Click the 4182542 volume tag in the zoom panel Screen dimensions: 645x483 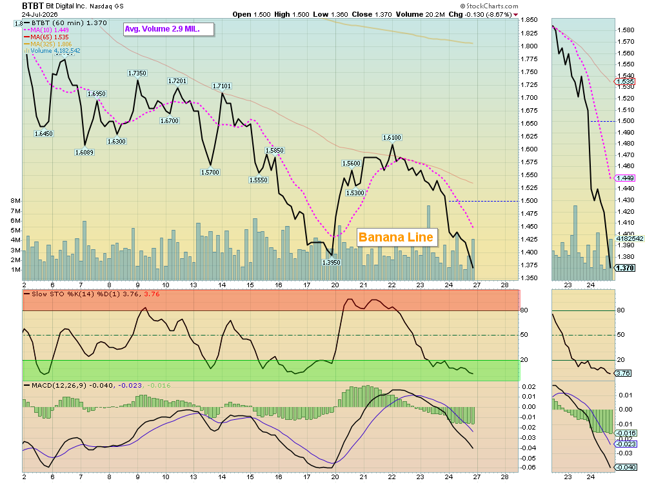tap(630, 238)
